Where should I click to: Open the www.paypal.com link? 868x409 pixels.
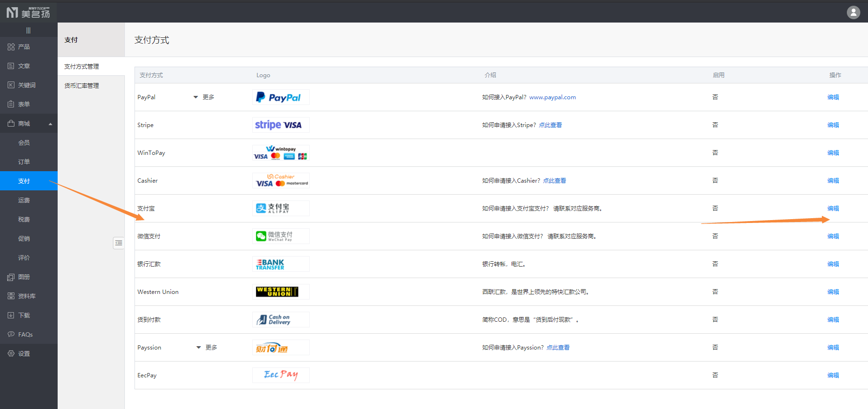pyautogui.click(x=552, y=97)
